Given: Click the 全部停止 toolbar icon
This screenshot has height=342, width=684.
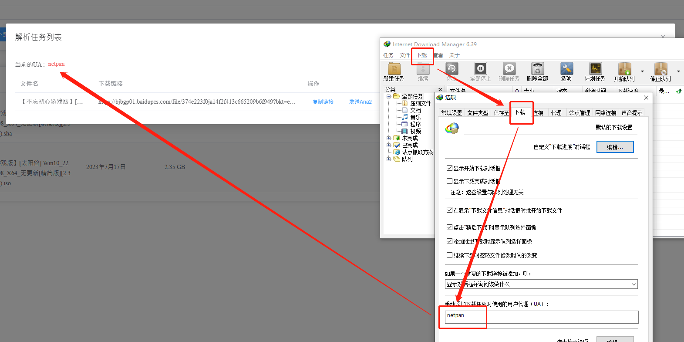Looking at the screenshot, I should [x=480, y=71].
